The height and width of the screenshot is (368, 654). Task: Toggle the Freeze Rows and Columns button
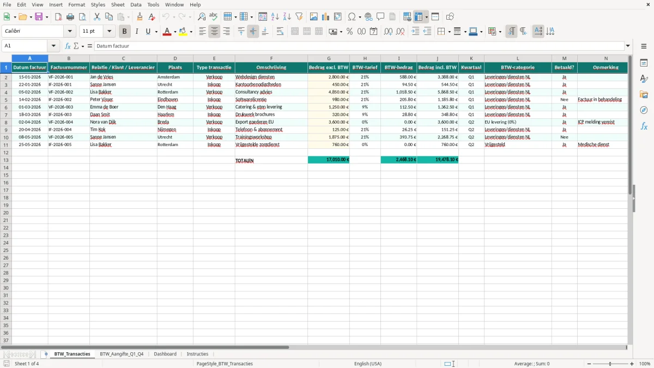419,17
